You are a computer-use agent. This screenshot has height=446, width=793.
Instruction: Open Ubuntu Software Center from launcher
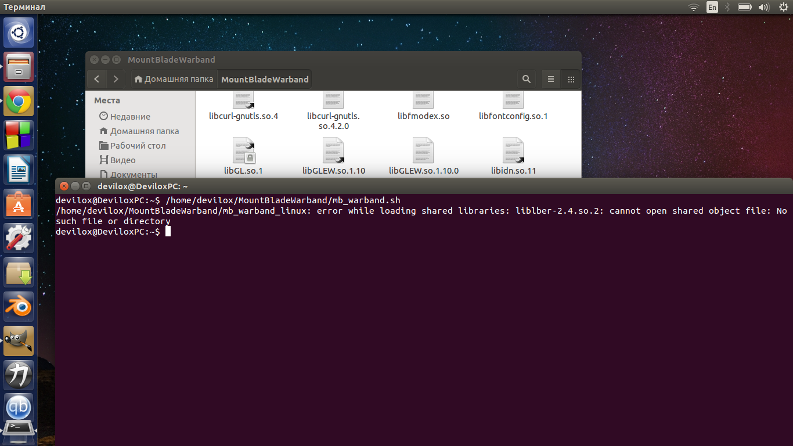pos(19,204)
